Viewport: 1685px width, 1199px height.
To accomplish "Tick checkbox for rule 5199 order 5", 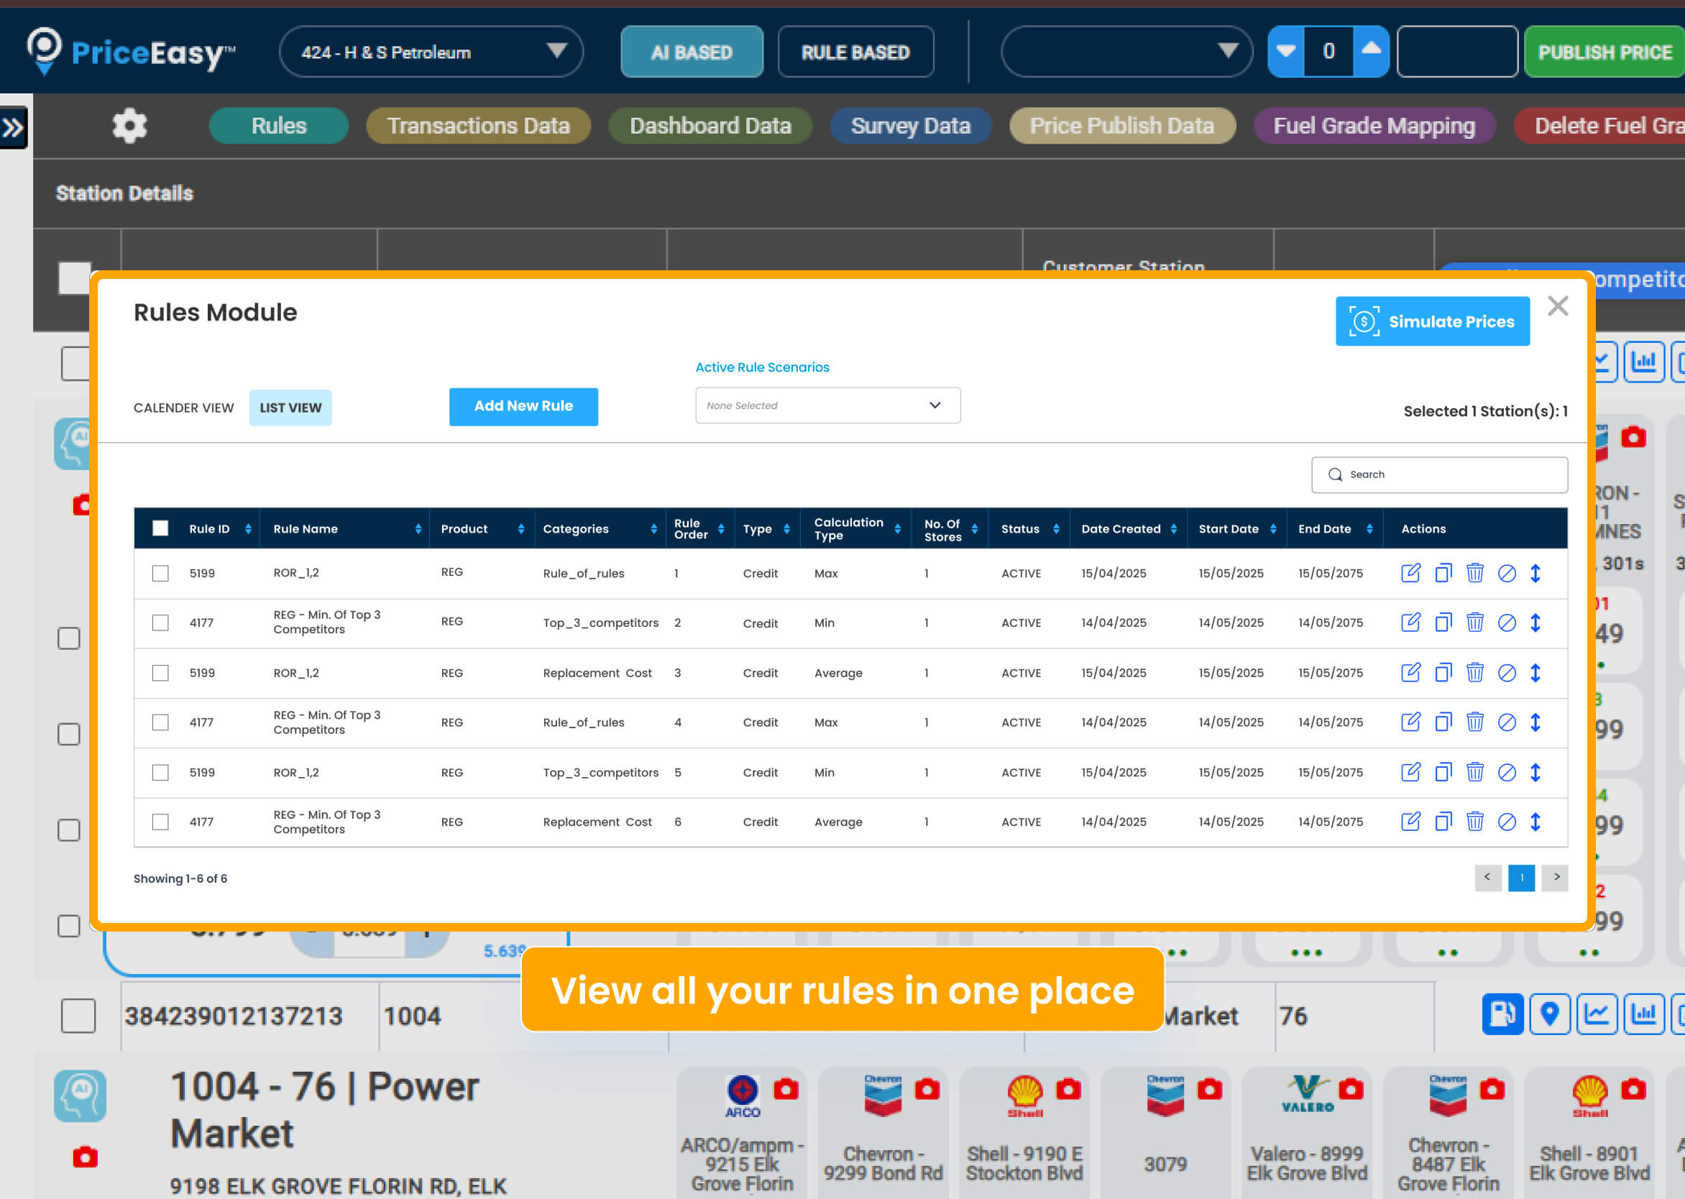I will (x=160, y=772).
